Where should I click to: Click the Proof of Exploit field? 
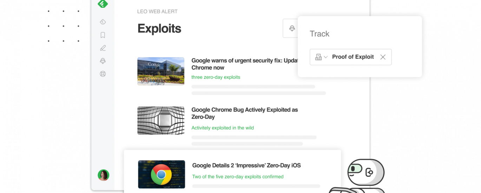(353, 57)
